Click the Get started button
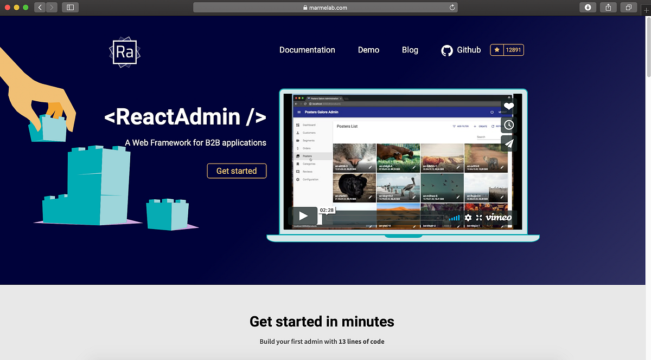 (x=237, y=171)
